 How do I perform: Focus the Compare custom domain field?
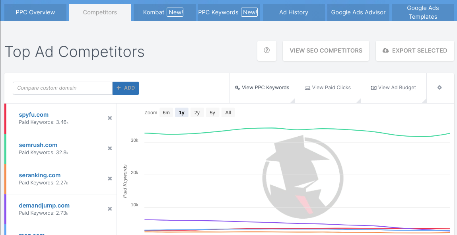tap(63, 88)
